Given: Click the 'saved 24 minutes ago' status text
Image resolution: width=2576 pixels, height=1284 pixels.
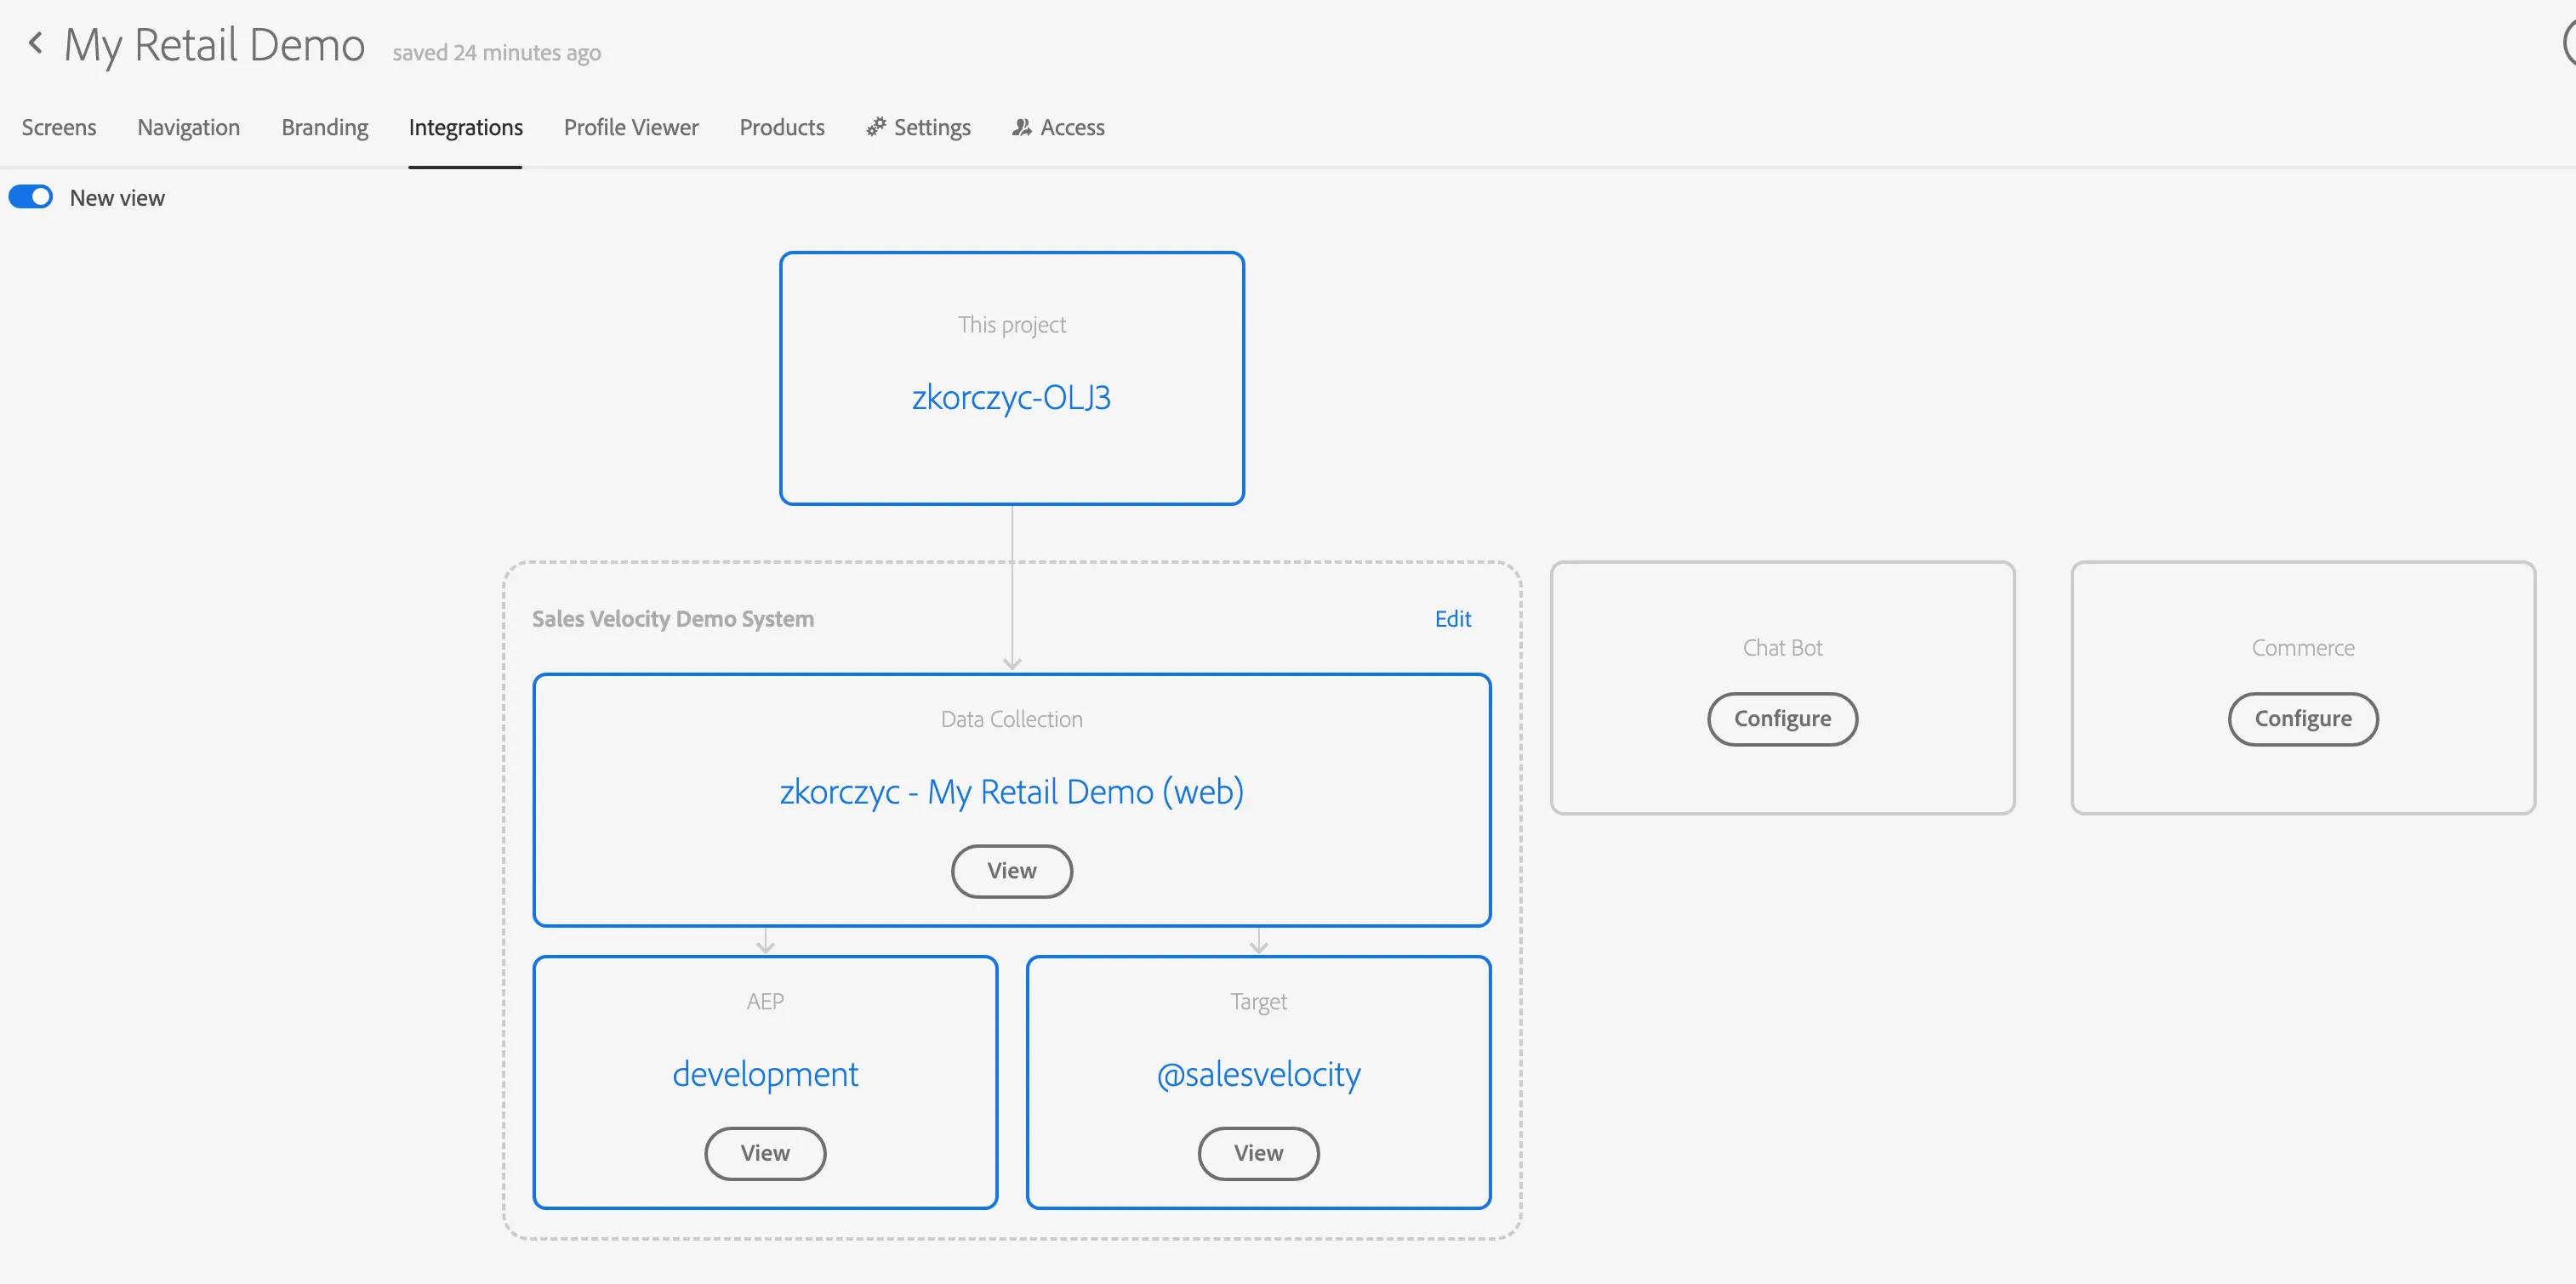Looking at the screenshot, I should coord(496,53).
